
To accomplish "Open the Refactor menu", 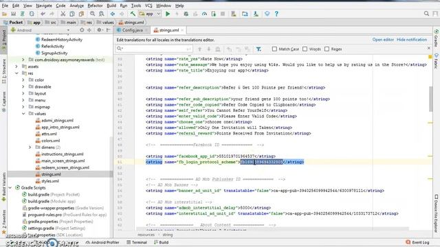I will pos(95,5).
